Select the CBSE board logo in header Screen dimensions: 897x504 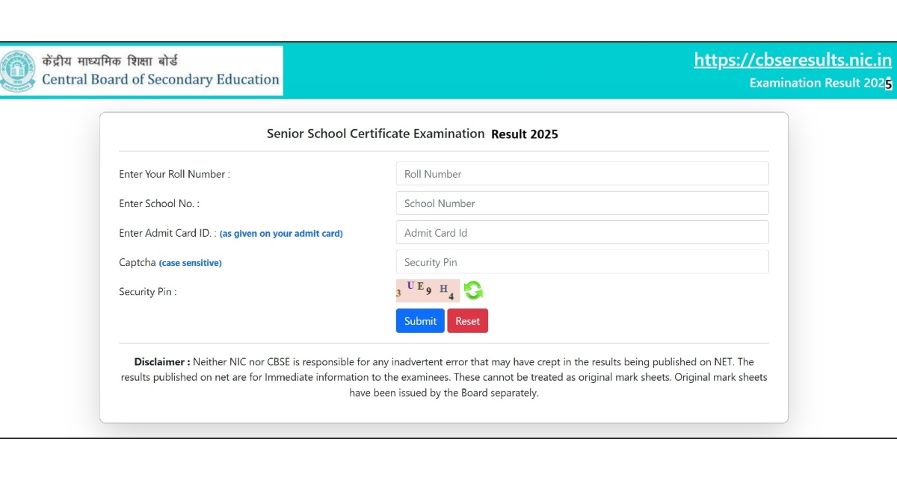(x=16, y=70)
